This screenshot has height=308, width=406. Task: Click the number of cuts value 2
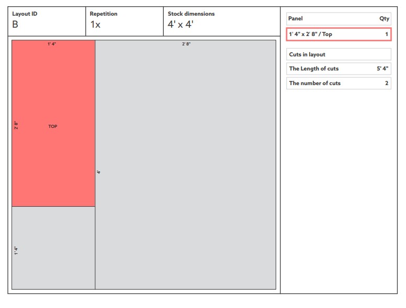coord(387,84)
